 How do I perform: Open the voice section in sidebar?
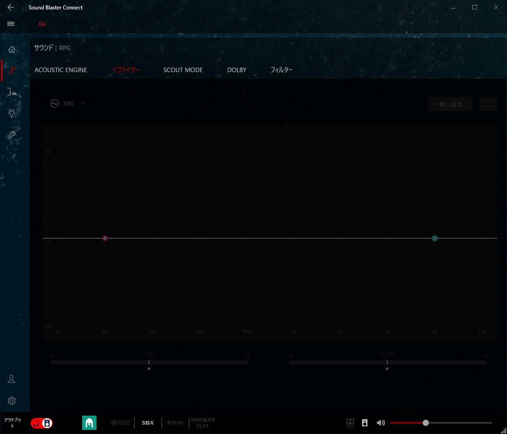(12, 92)
